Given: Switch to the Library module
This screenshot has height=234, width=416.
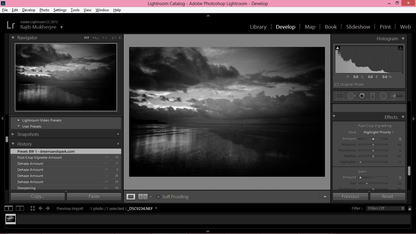Looking at the screenshot, I should (258, 27).
